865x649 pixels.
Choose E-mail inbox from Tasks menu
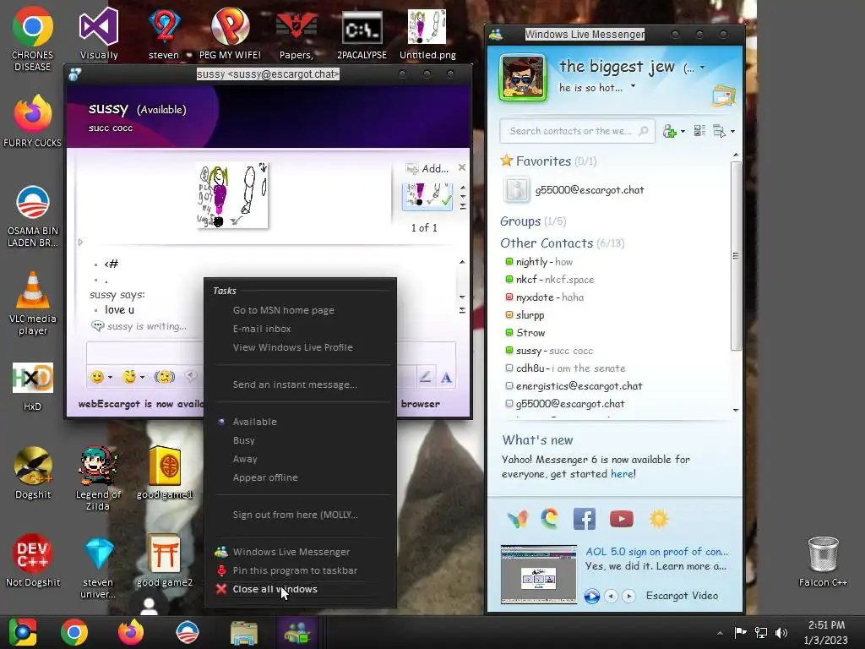click(x=262, y=329)
